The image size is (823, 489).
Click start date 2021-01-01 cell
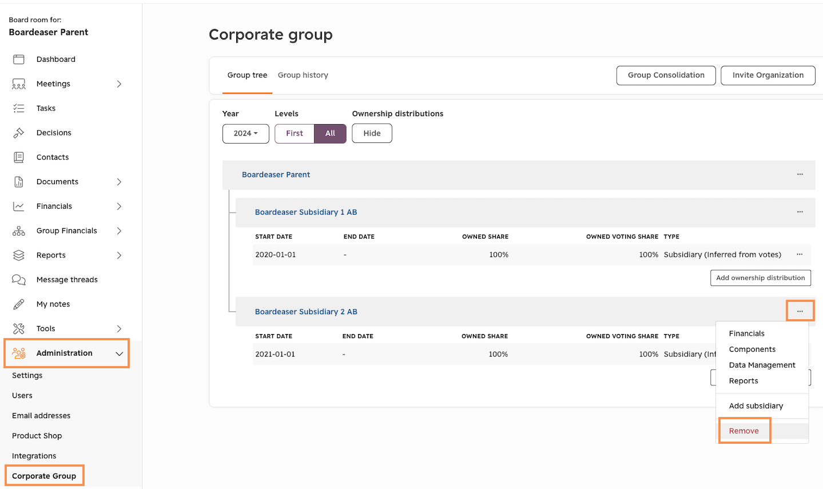pyautogui.click(x=275, y=354)
